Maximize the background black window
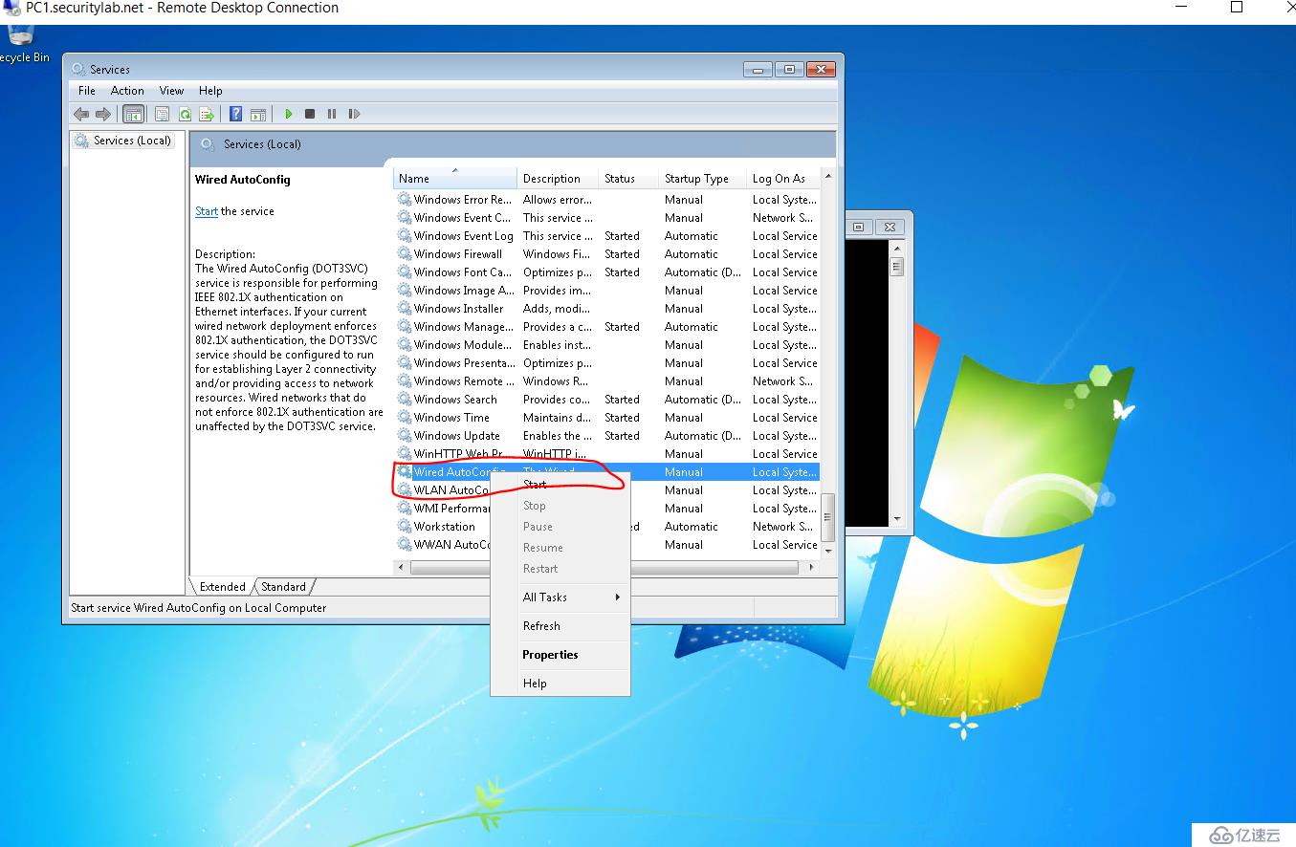This screenshot has width=1296, height=847. (859, 227)
